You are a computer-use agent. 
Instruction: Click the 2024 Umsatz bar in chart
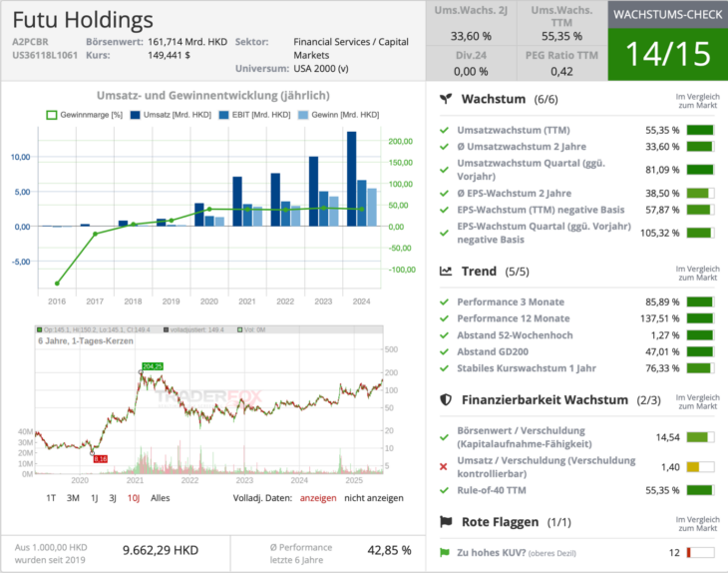[352, 179]
